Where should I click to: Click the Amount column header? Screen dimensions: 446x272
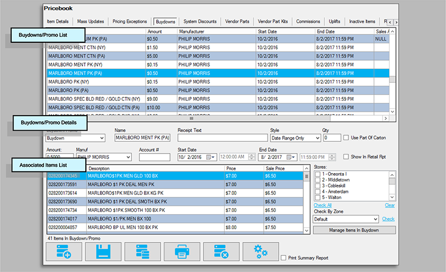[161, 32]
